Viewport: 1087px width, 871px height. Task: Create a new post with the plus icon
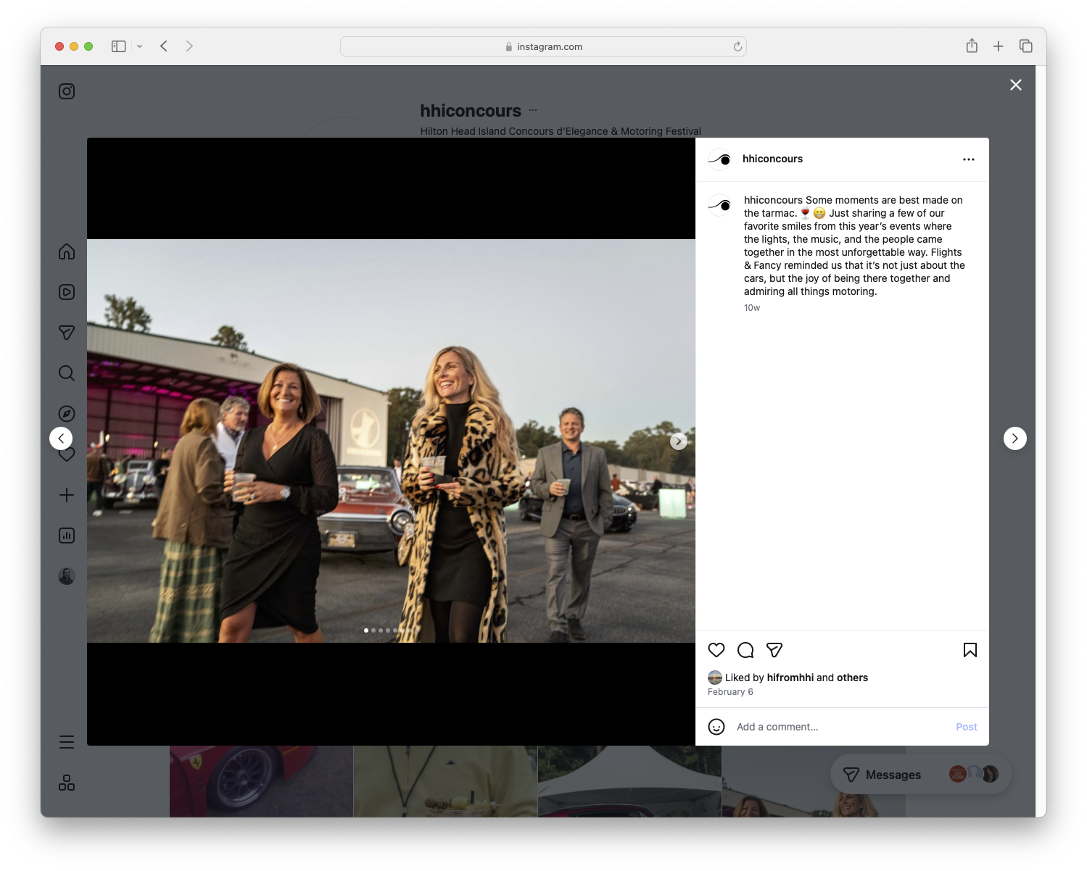tap(66, 494)
